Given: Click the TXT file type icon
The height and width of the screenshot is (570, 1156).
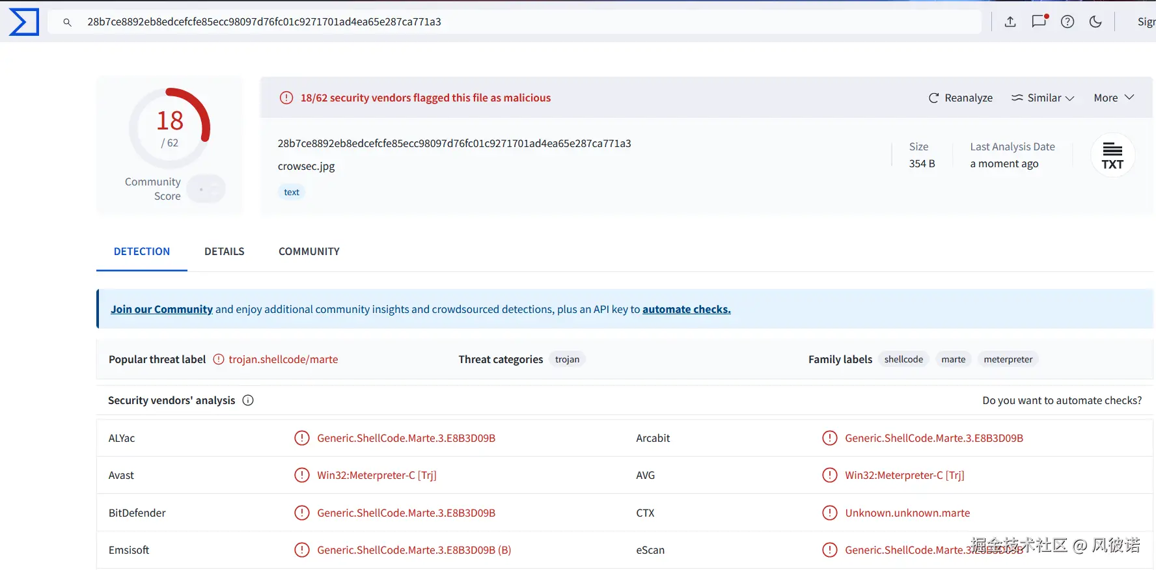Looking at the screenshot, I should [x=1112, y=156].
